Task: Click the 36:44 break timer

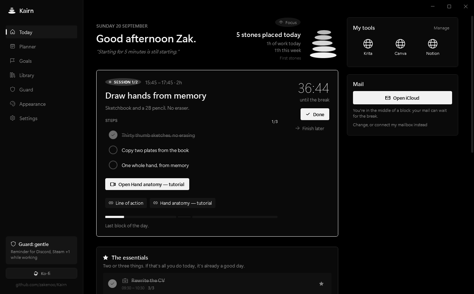Action: tap(313, 88)
